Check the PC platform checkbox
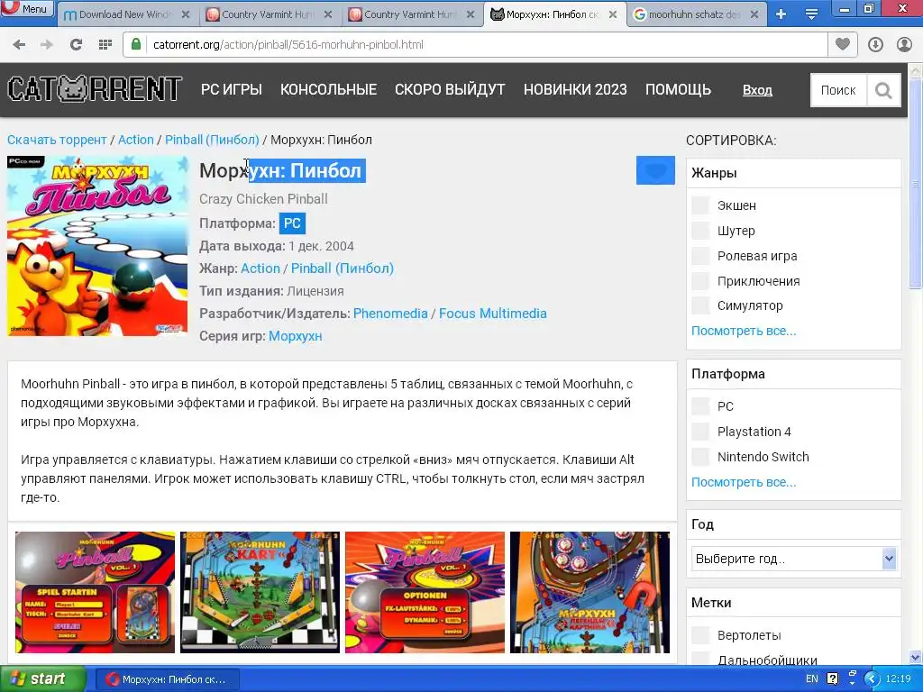Image resolution: width=923 pixels, height=692 pixels. [x=700, y=406]
